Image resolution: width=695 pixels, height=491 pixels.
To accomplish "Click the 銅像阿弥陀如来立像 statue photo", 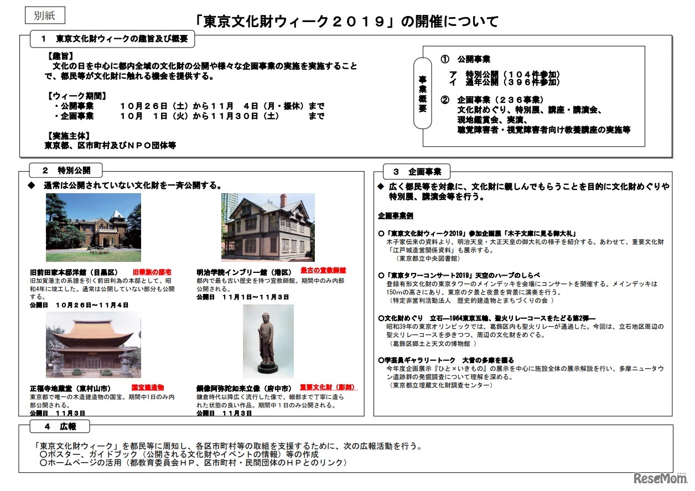I will point(268,342).
